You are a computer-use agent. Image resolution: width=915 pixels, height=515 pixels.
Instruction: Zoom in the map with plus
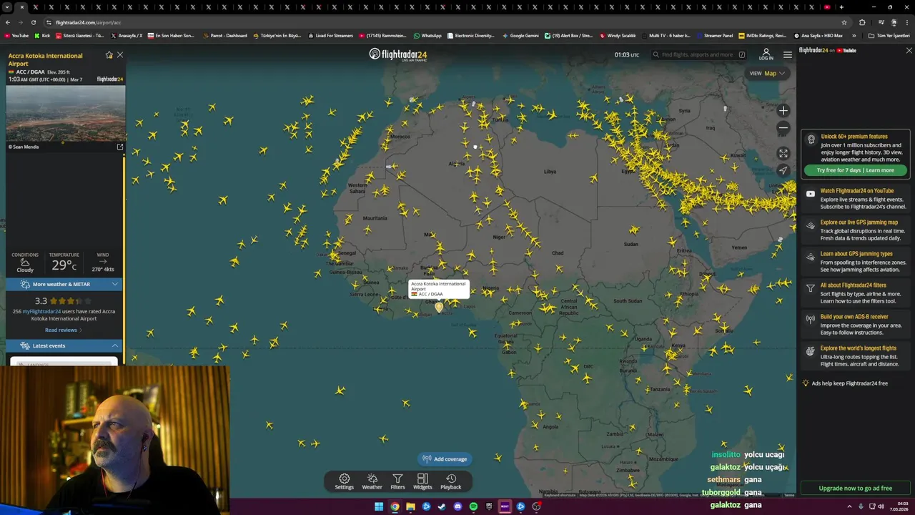click(x=783, y=110)
